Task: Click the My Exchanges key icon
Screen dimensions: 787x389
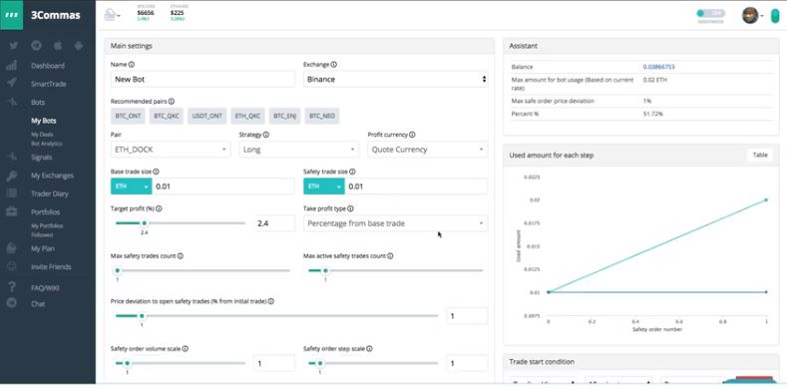Action: click(x=12, y=176)
